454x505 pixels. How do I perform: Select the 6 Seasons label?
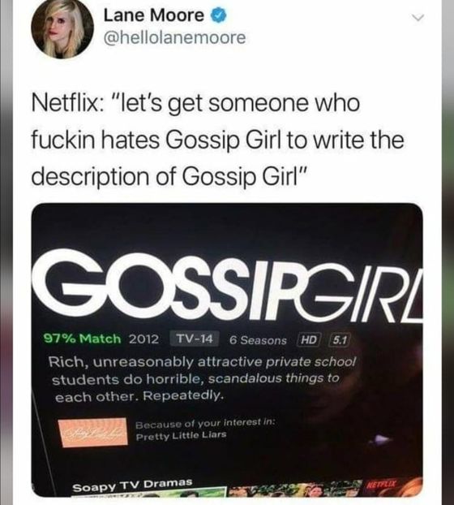(x=258, y=340)
